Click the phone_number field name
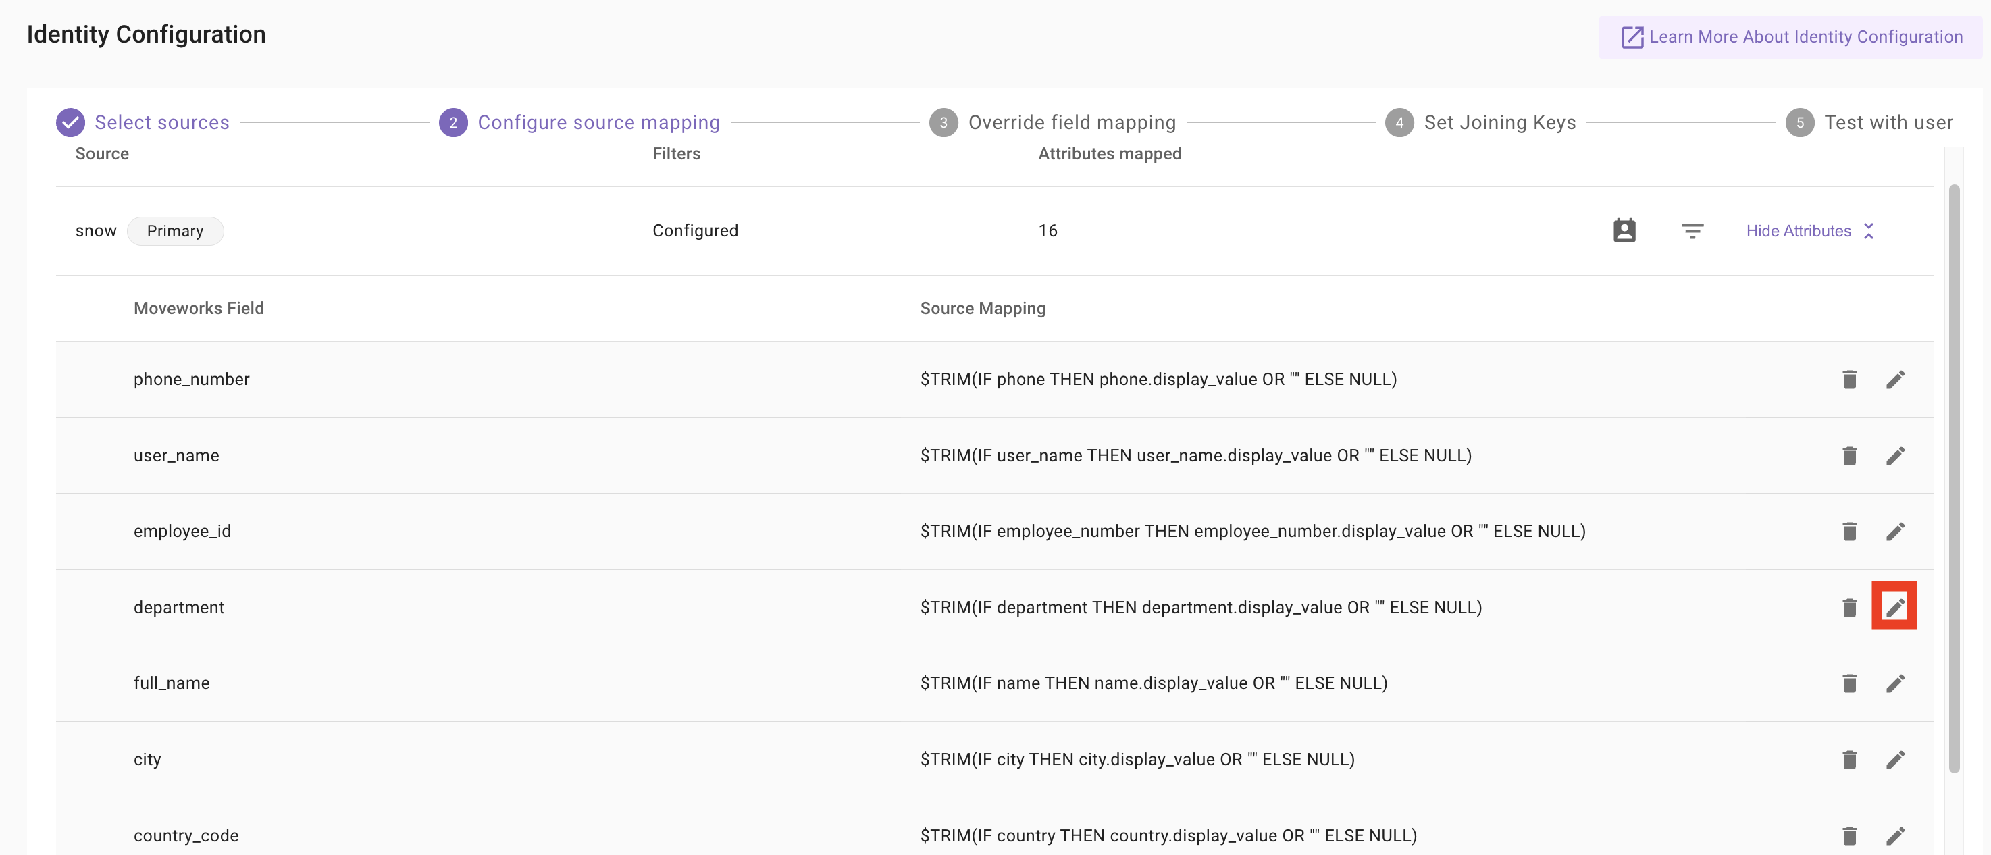Screen dimensions: 1991x855 tap(192, 380)
